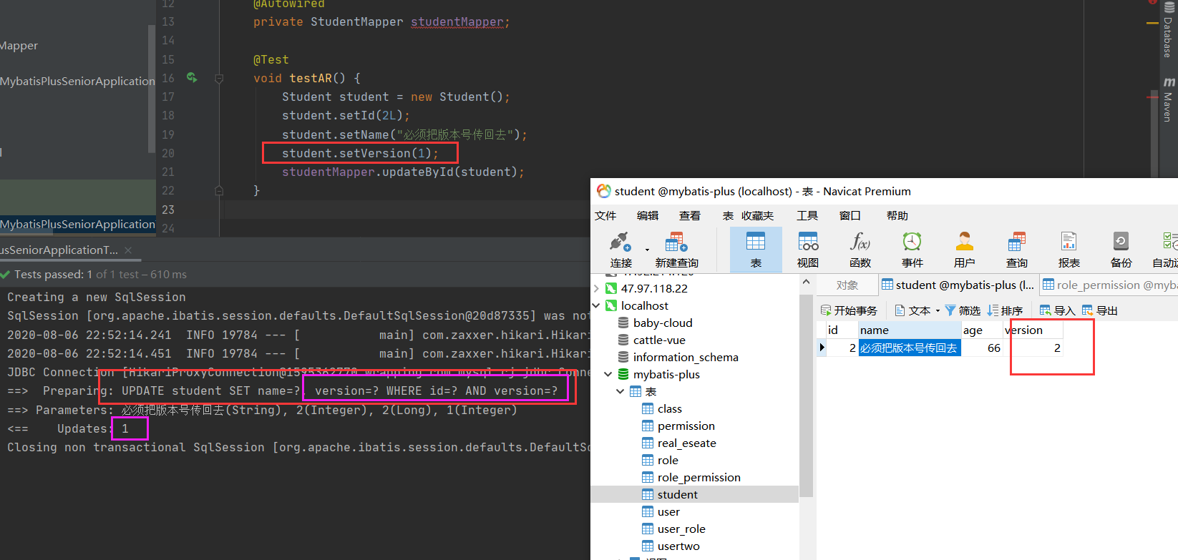Select the information_schema database
The width and height of the screenshot is (1178, 560).
coord(686,358)
